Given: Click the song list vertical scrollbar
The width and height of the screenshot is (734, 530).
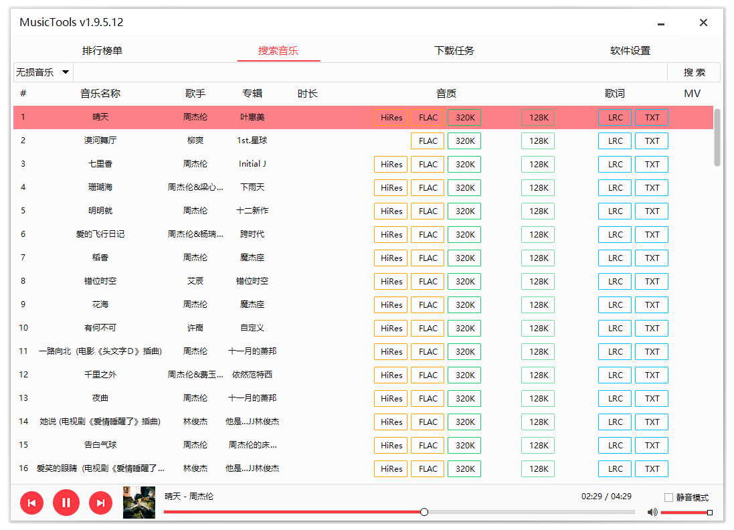Looking at the screenshot, I should [x=717, y=137].
